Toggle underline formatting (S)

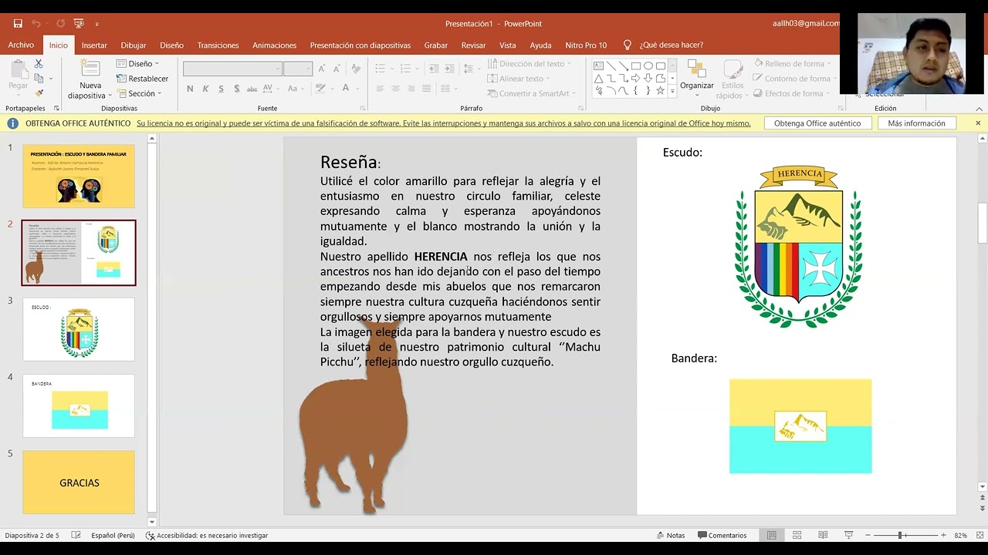coord(221,89)
